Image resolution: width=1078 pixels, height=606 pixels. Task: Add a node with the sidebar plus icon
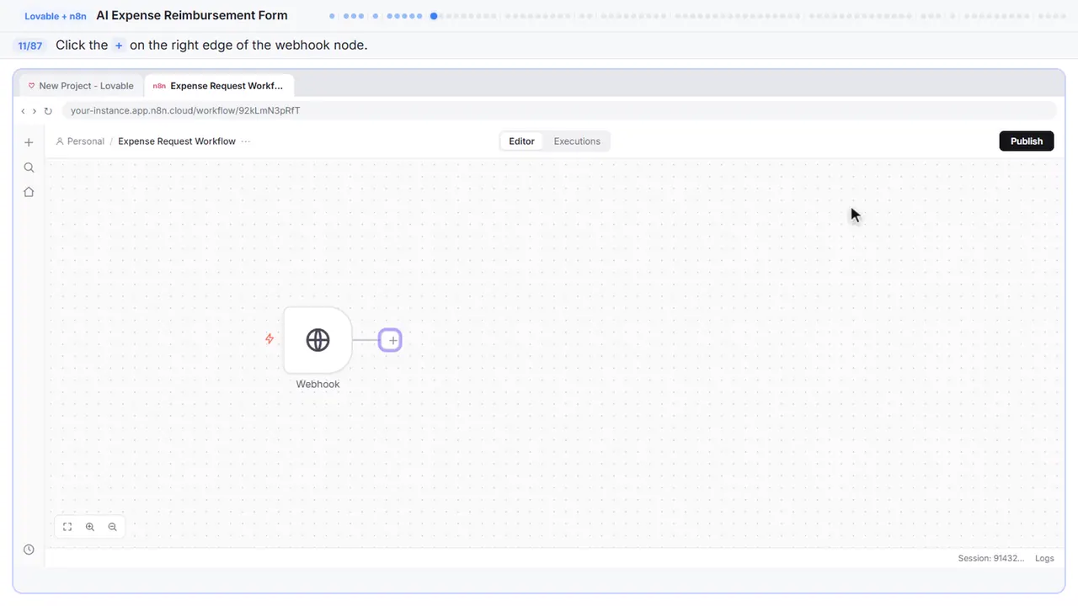[29, 142]
